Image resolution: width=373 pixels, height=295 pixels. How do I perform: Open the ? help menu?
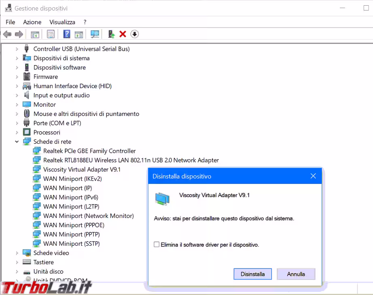click(x=85, y=22)
